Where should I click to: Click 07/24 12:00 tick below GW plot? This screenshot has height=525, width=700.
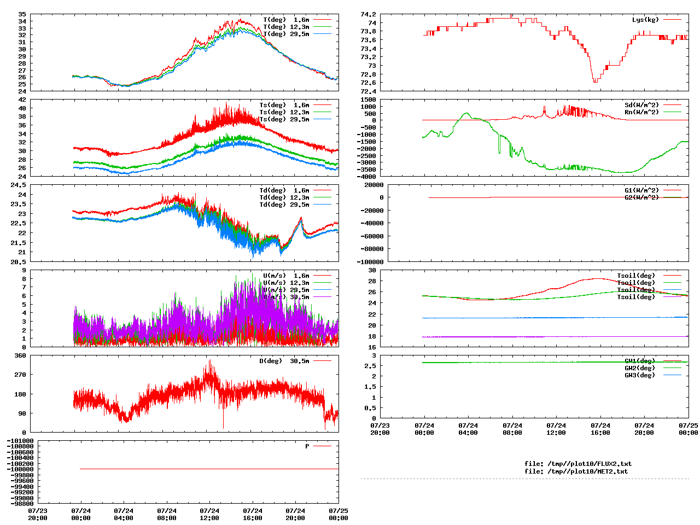click(556, 429)
